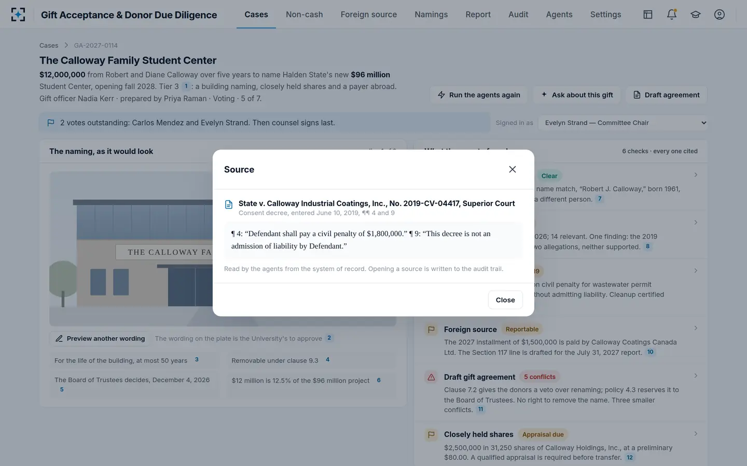Go to the Namings tab

[431, 14]
